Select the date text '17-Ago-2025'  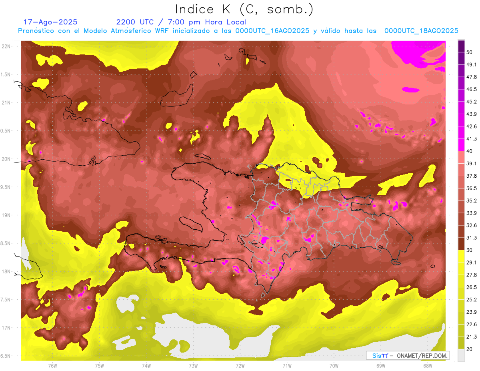pos(50,22)
